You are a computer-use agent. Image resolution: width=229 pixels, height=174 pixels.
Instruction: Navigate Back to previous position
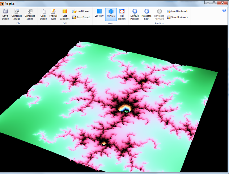pos(147,14)
